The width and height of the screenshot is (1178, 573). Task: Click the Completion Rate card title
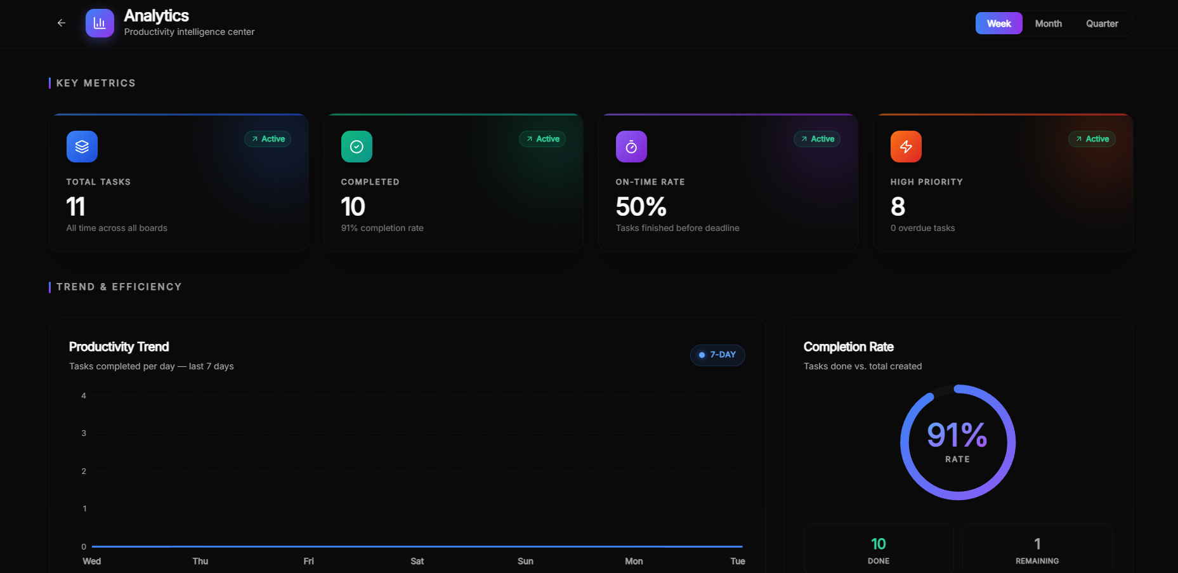click(848, 346)
